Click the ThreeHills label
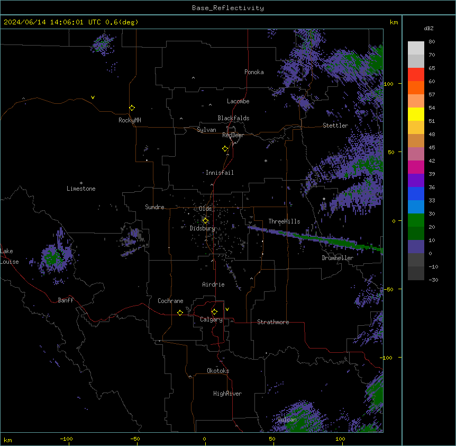Viewport: 456px width, 446px height. point(284,221)
